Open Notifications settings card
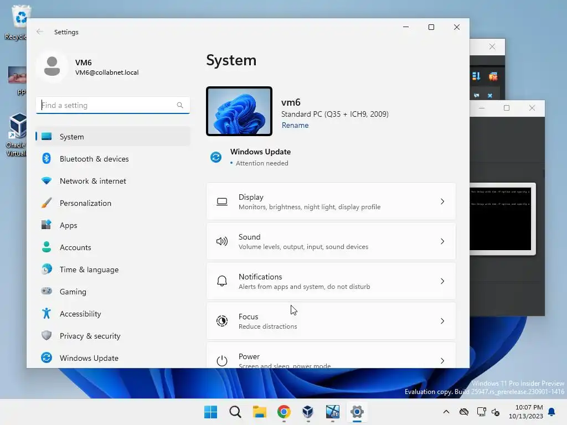 (331, 281)
